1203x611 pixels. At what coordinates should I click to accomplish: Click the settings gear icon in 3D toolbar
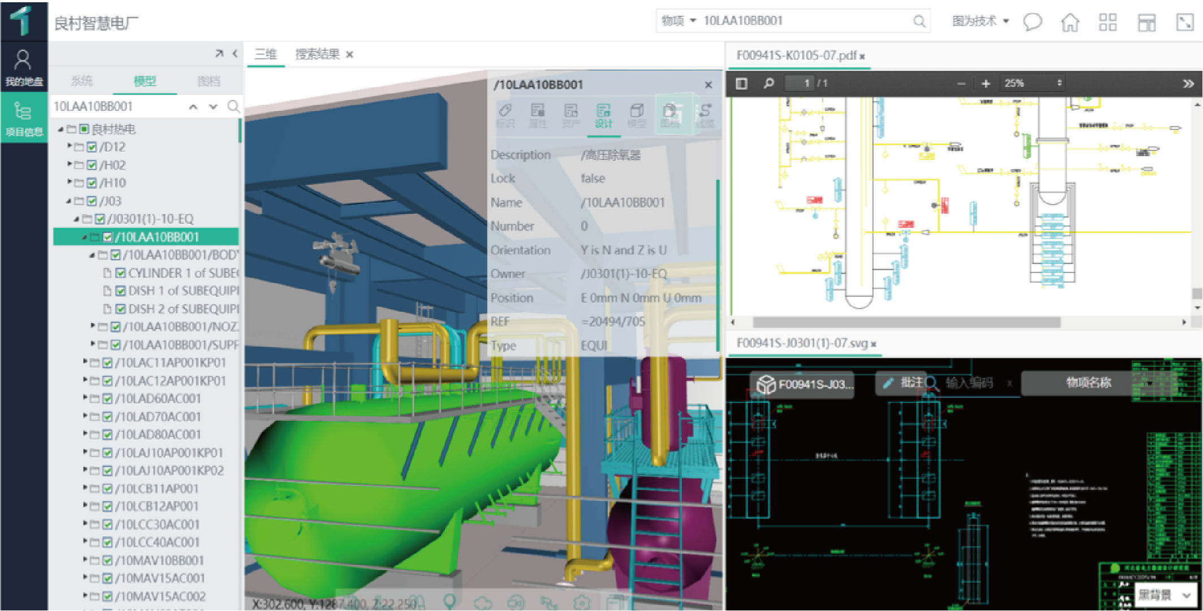[582, 603]
